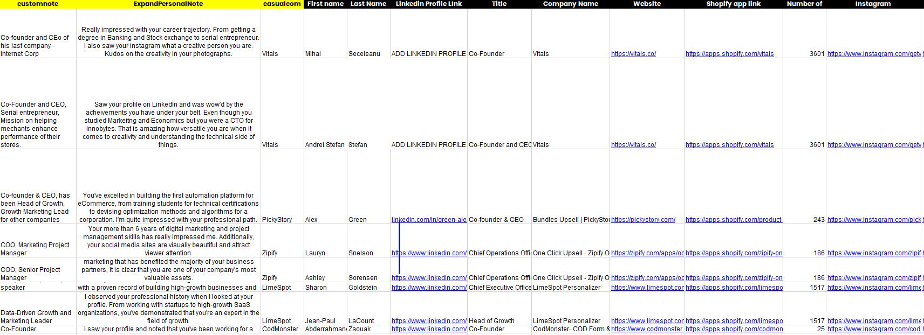
Task: Open the zipify.com link in Lauryn's row
Action: tap(647, 253)
